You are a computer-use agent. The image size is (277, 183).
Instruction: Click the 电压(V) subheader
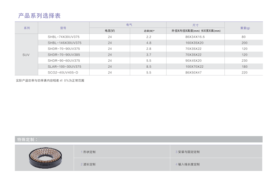pyautogui.click(x=110, y=31)
